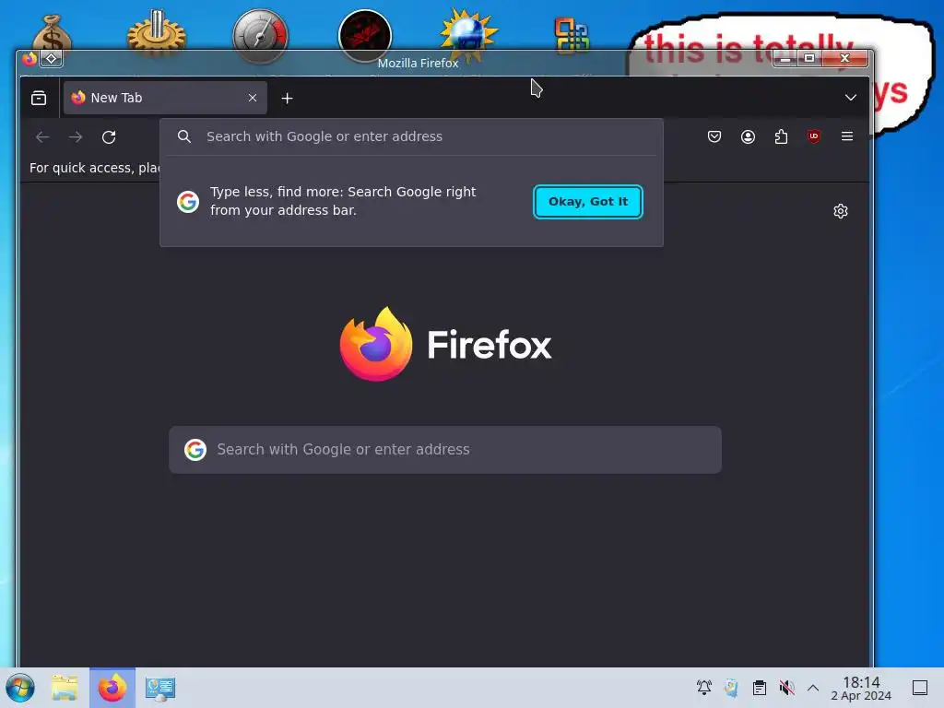Toggle the on-all-desktops pin button in title bar
The width and height of the screenshot is (944, 708).
52,58
